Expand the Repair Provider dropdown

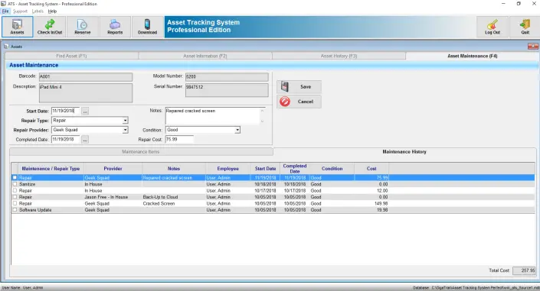pyautogui.click(x=126, y=130)
